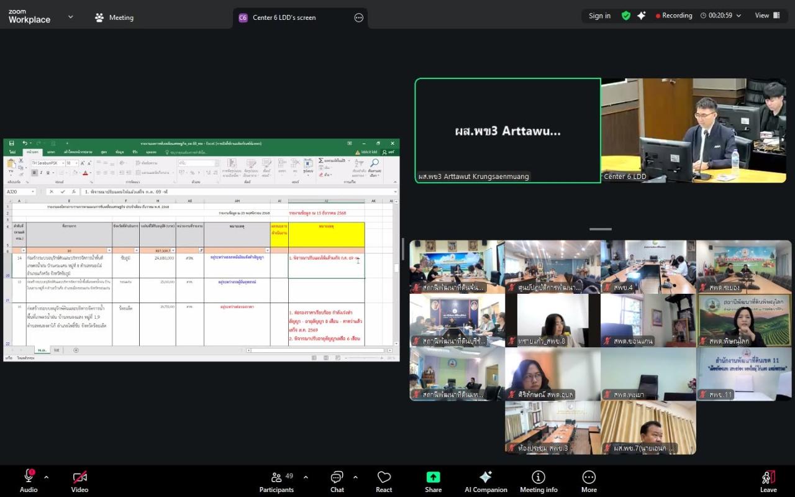This screenshot has height=497, width=795.
Task: Open the แทรก (Insert) ribbon tab in Excel
Action: coord(51,152)
